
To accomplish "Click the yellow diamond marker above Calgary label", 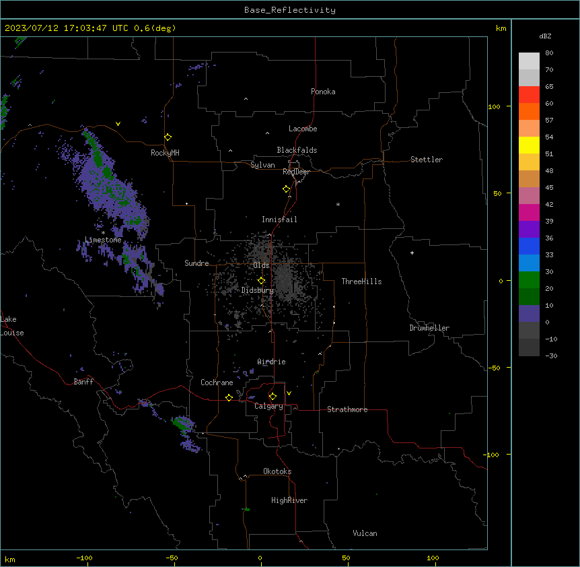I will coord(273,397).
